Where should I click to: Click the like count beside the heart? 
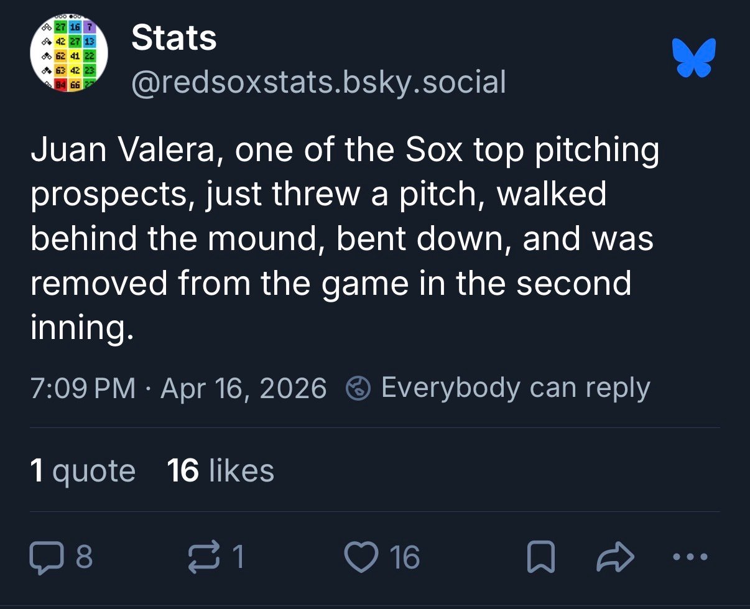click(405, 557)
